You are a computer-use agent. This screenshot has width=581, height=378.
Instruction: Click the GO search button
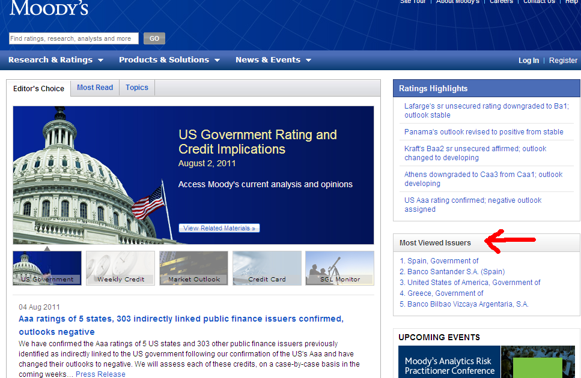pos(154,38)
